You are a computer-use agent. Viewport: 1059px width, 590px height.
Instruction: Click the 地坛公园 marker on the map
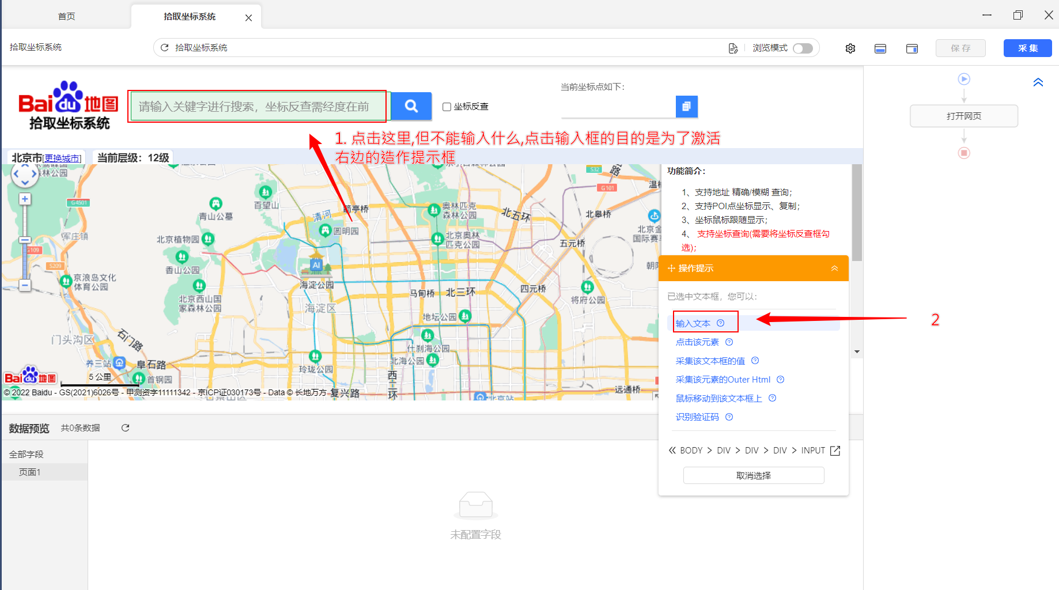pyautogui.click(x=465, y=316)
